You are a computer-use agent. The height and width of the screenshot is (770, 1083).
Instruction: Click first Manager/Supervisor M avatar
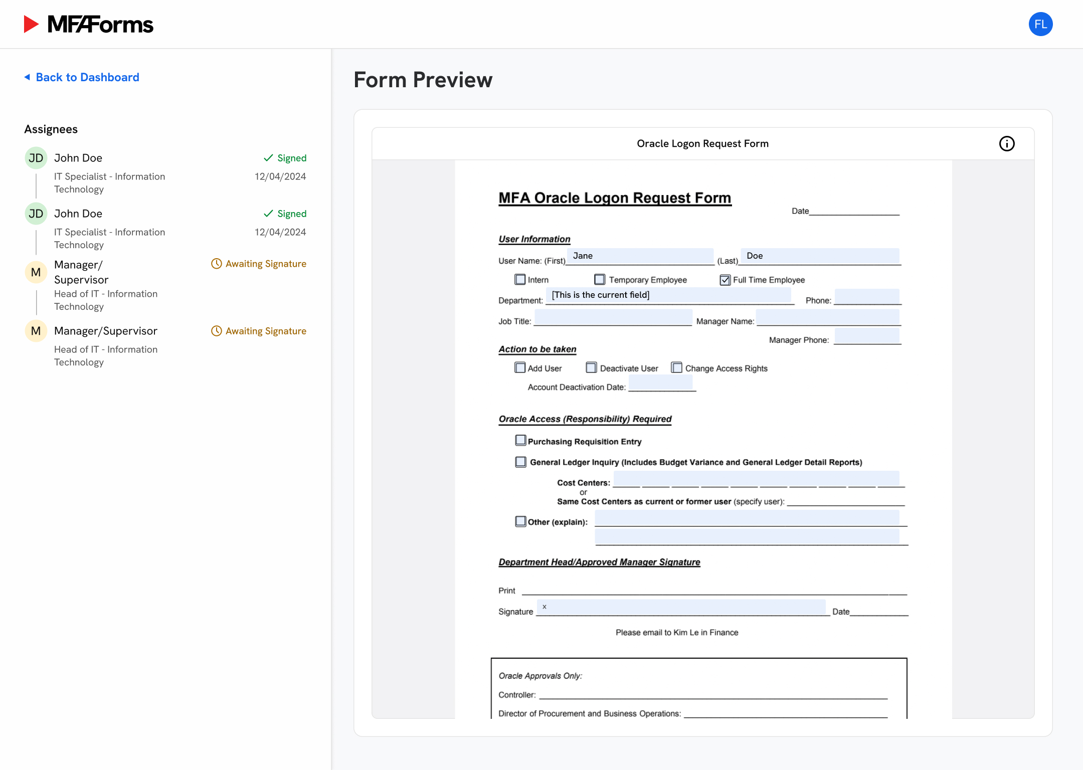pyautogui.click(x=36, y=272)
